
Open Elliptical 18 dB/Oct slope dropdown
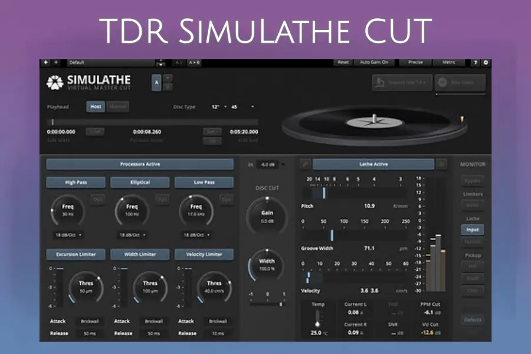[x=132, y=235]
